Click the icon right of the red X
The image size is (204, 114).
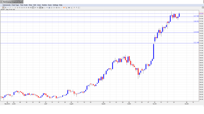pyautogui.click(x=66, y=8)
